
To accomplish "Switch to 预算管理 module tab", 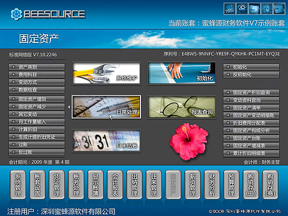I will pos(232,185).
